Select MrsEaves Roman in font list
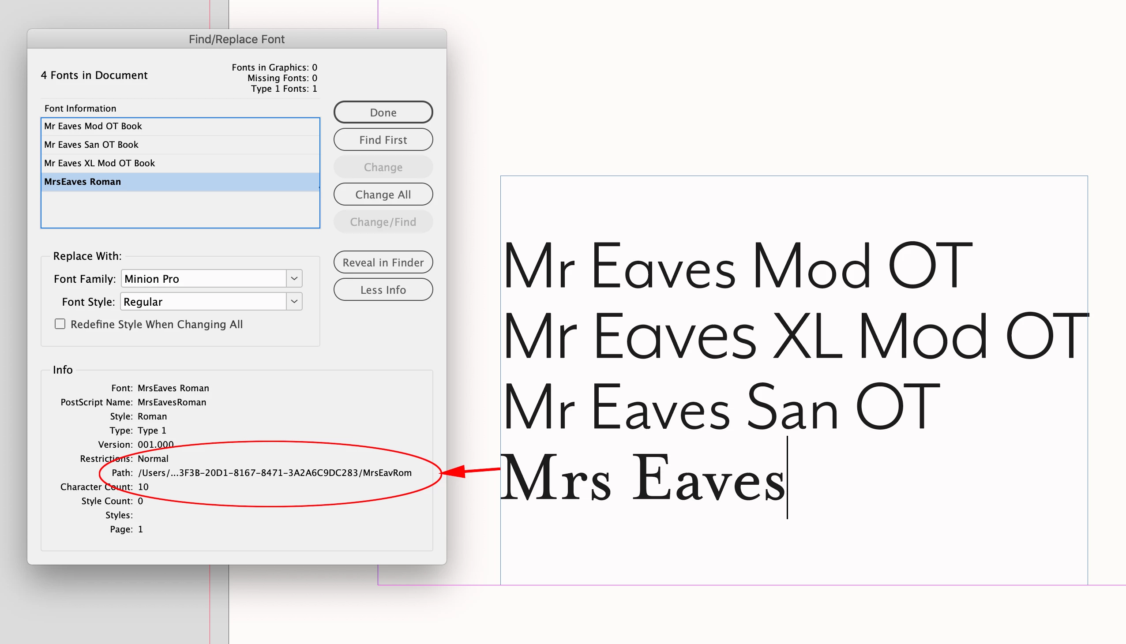Image resolution: width=1126 pixels, height=644 pixels. [83, 182]
